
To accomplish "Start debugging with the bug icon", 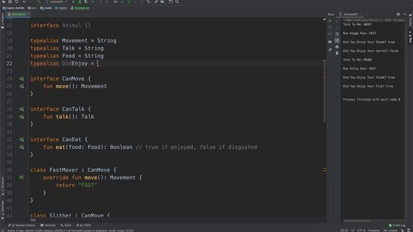I will pyautogui.click(x=80, y=1).
